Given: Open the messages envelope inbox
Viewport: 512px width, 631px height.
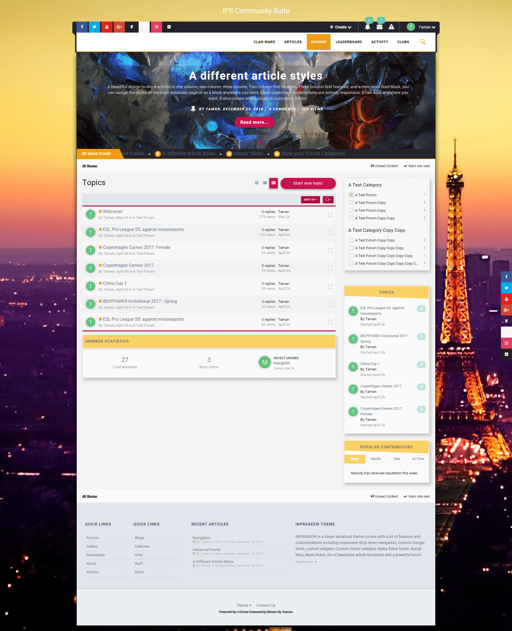Looking at the screenshot, I should (x=379, y=27).
